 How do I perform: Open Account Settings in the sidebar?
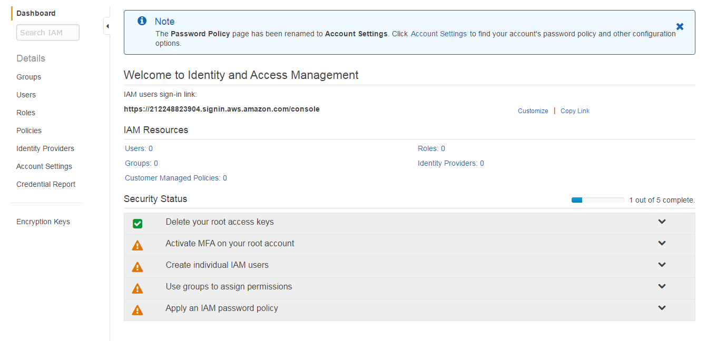[x=44, y=166]
